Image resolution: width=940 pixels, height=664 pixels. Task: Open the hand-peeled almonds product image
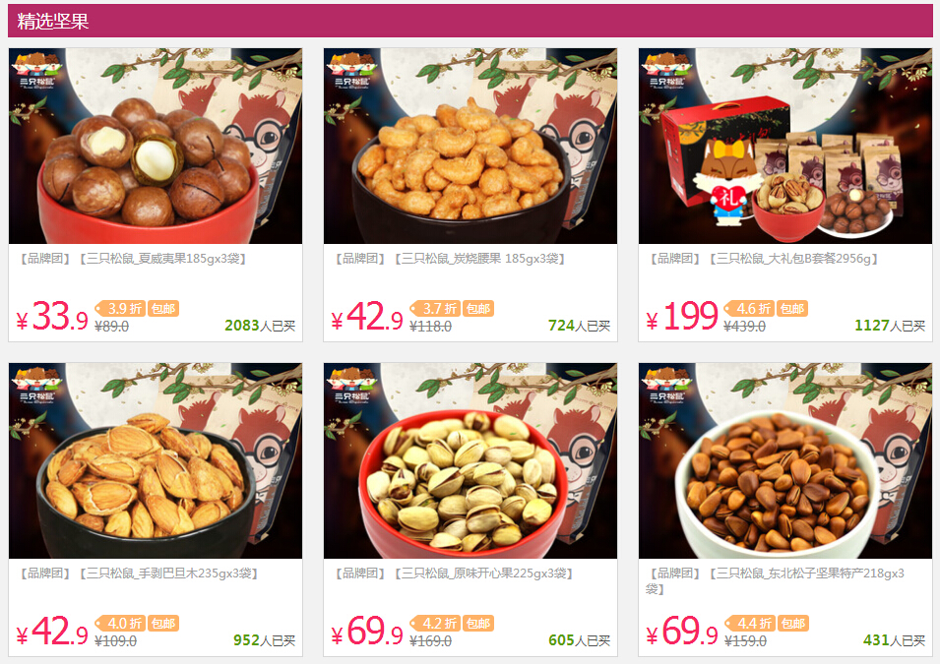[x=156, y=460]
